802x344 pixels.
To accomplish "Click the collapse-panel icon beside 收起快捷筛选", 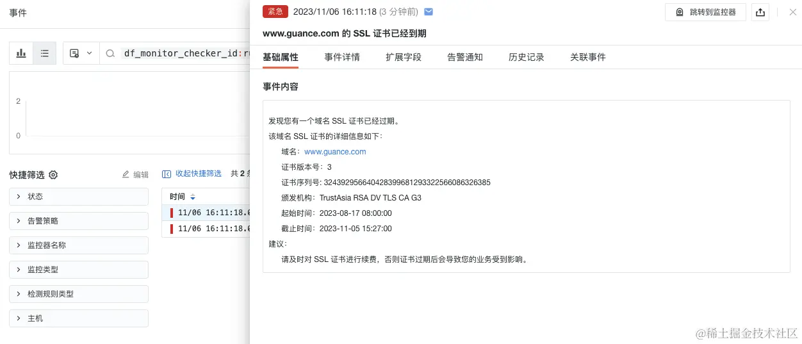I will tap(167, 174).
